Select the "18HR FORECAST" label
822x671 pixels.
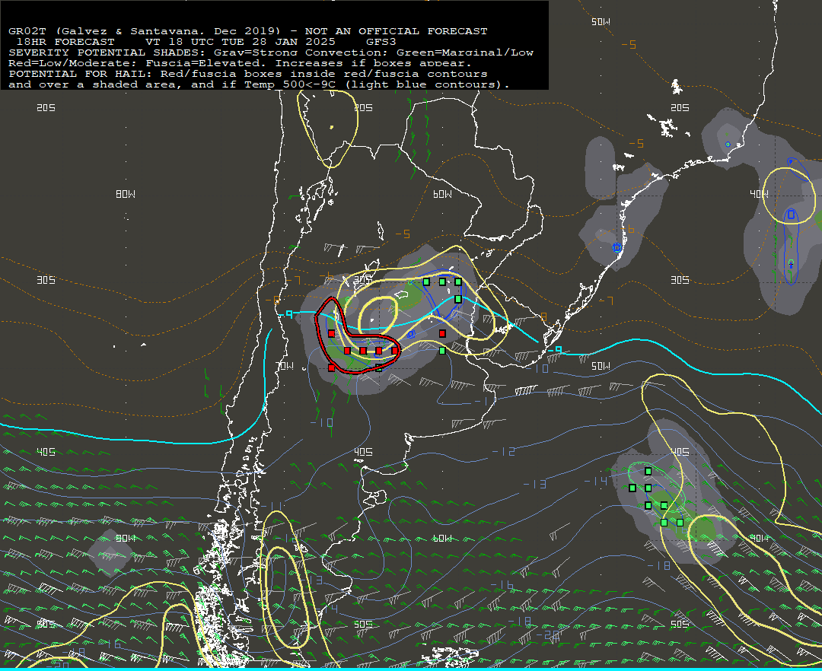pos(65,42)
